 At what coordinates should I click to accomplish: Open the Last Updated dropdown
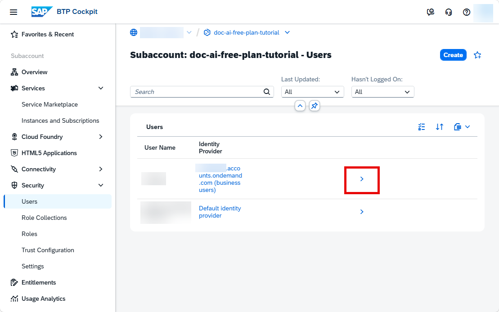(x=313, y=92)
